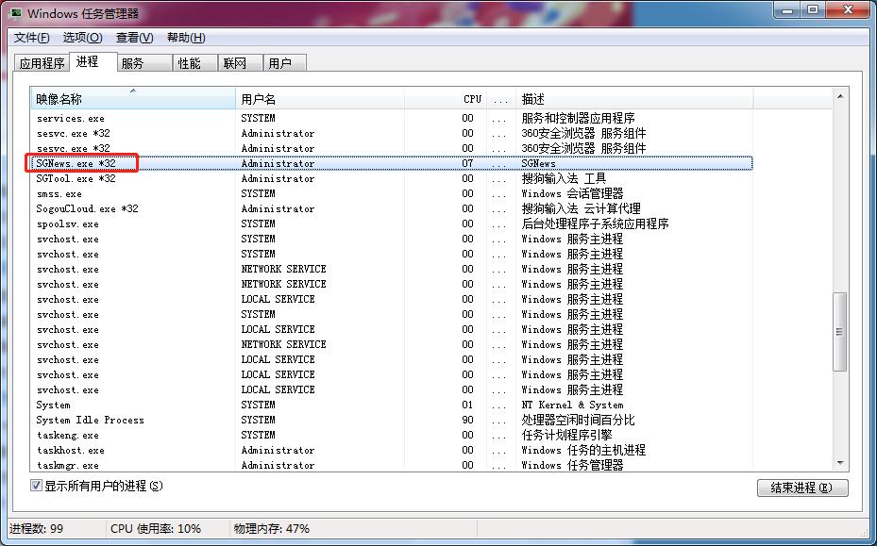
Task: Click the scrollbar down arrow
Action: click(840, 463)
